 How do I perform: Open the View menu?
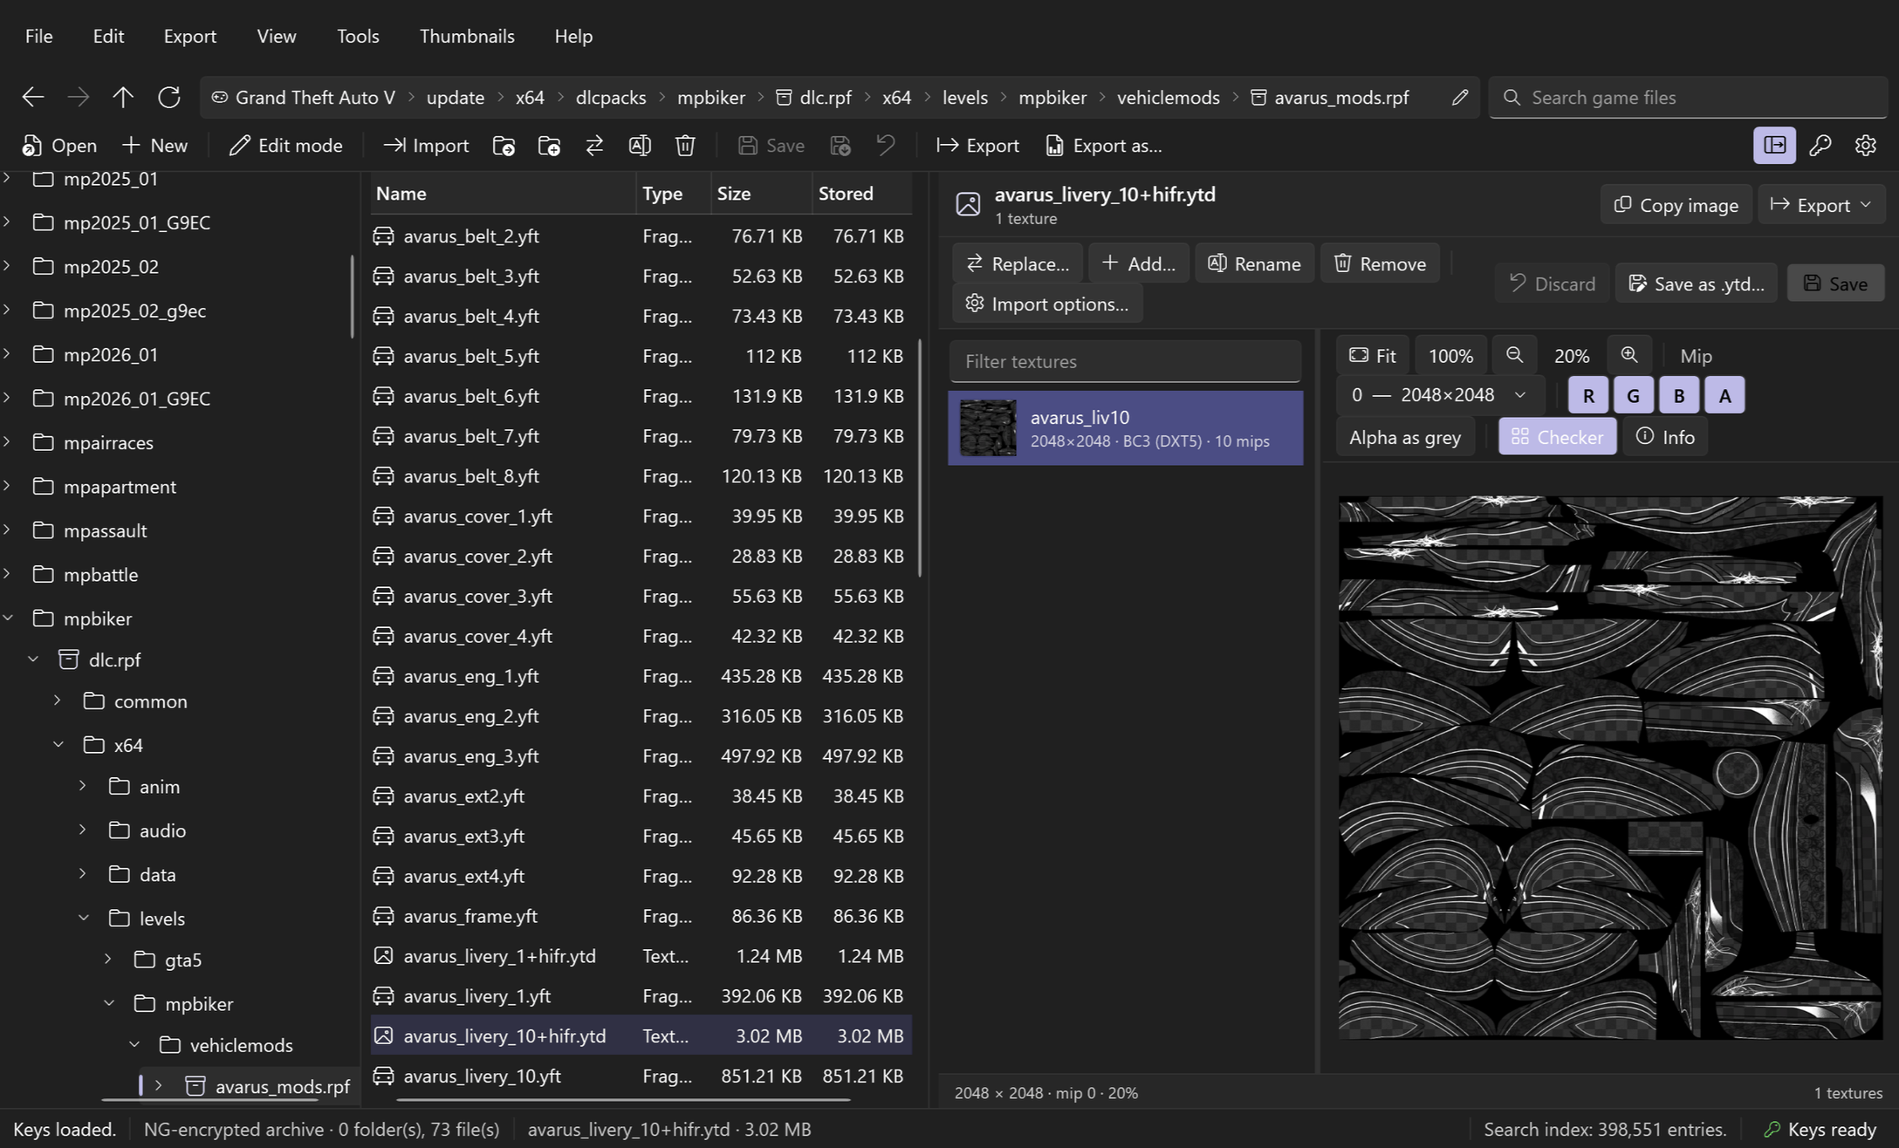276,36
